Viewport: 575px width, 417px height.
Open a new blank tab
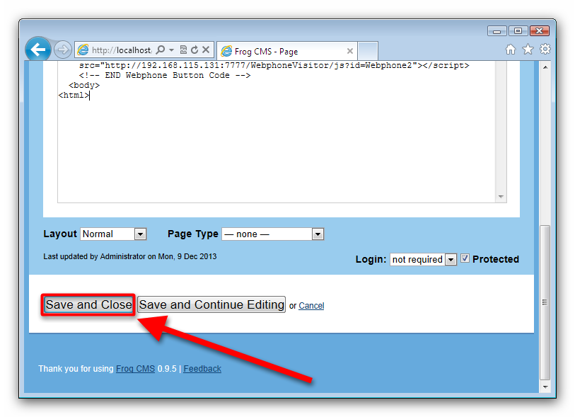point(368,51)
